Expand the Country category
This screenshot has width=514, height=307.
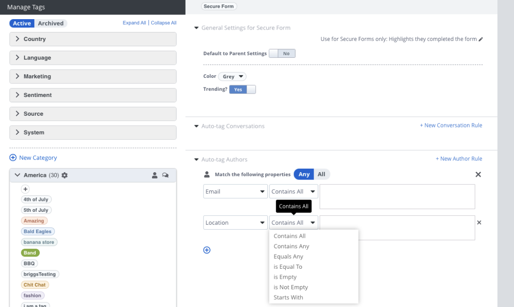coord(17,39)
